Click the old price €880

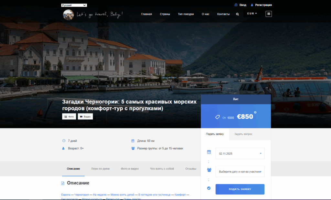[x=231, y=118]
